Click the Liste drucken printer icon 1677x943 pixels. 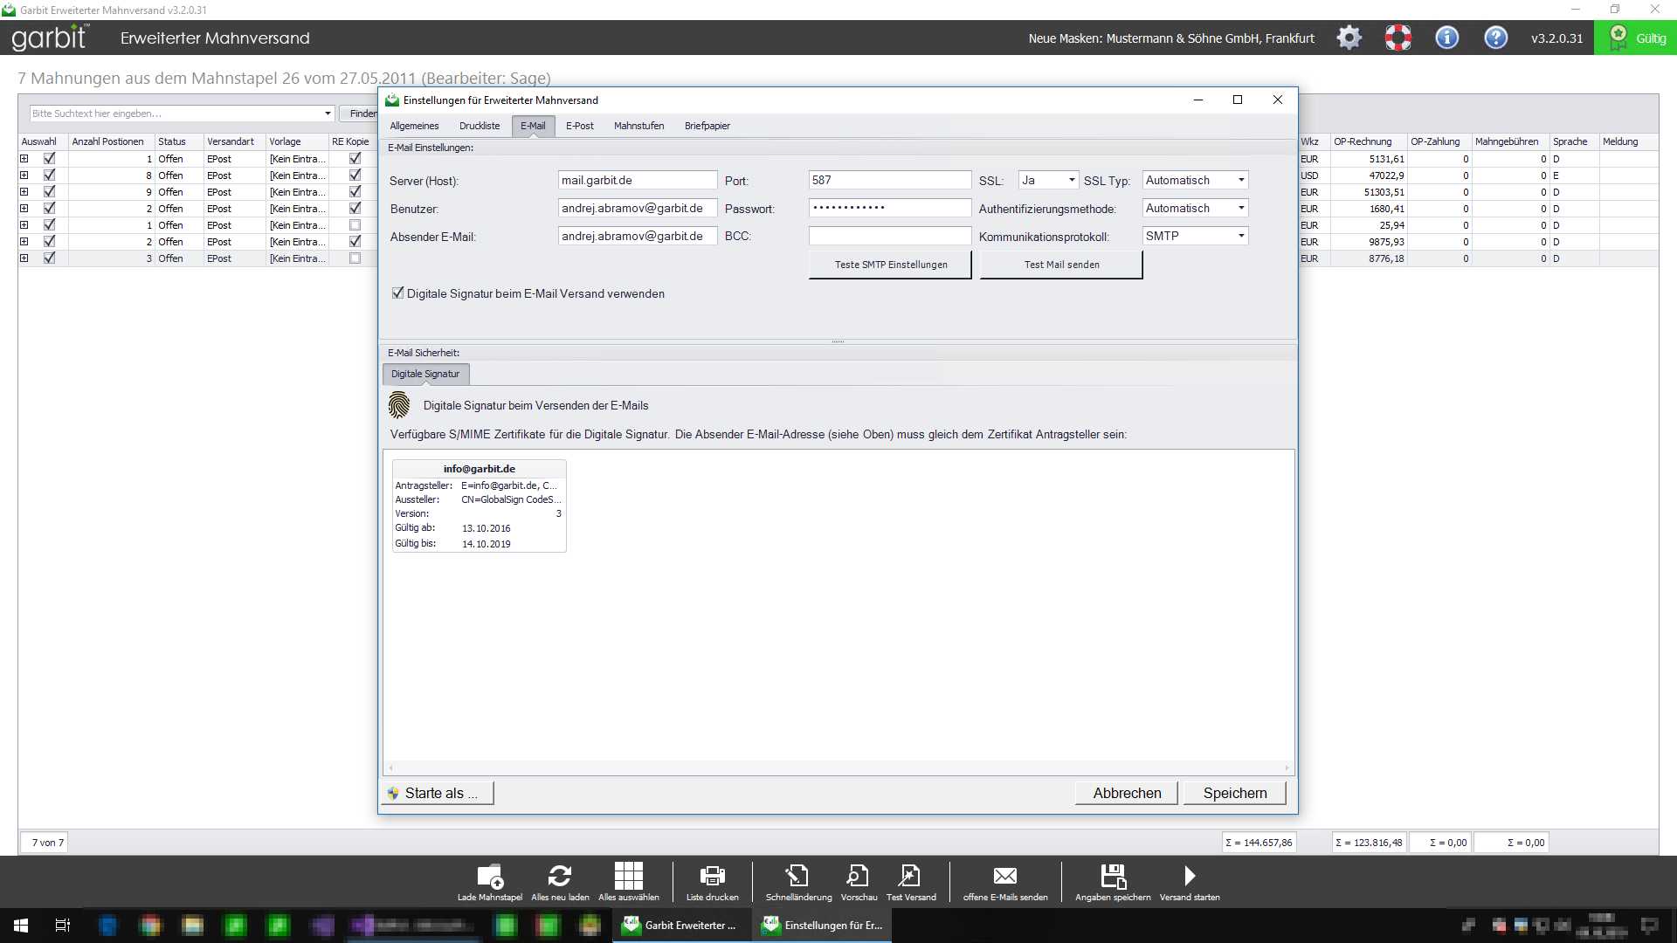pos(712,876)
